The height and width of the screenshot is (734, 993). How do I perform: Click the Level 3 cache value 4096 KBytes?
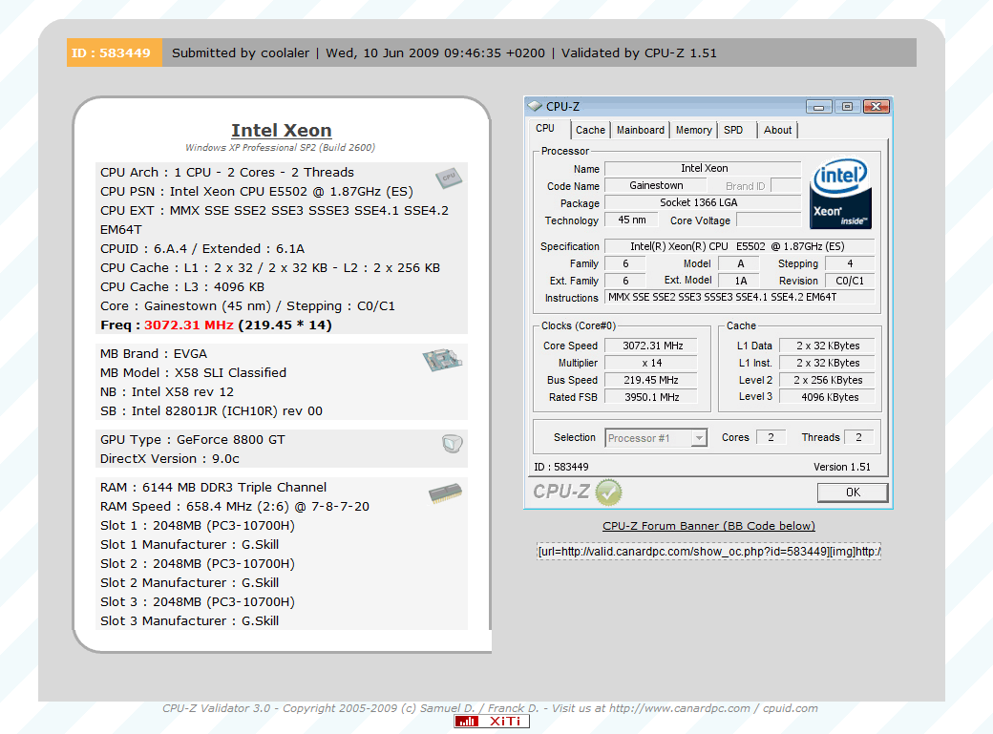(x=827, y=397)
